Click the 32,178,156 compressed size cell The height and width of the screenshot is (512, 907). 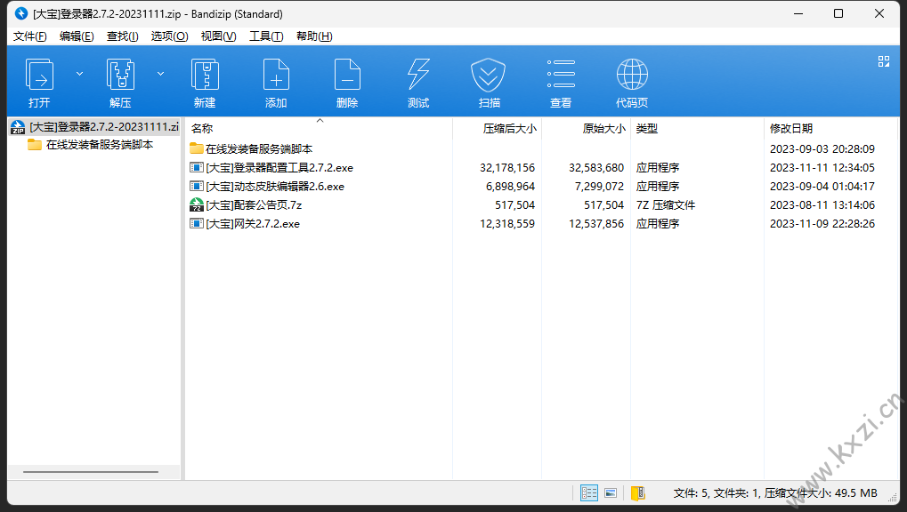507,168
